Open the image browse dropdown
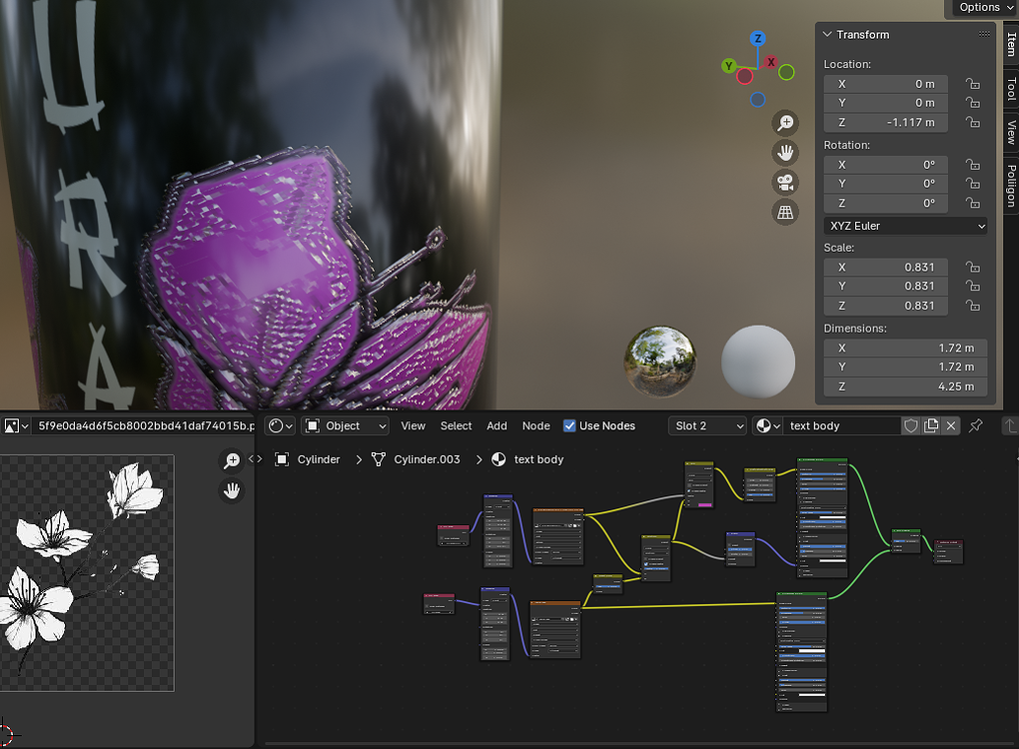The height and width of the screenshot is (749, 1019). tap(16, 425)
